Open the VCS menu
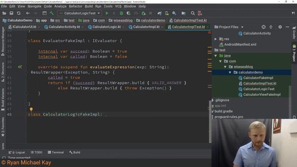The height and width of the screenshot is (167, 297). click(x=118, y=6)
